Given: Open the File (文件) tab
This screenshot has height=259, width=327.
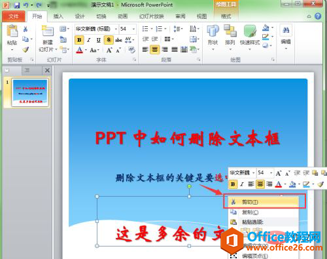Looking at the screenshot, I should [14, 16].
